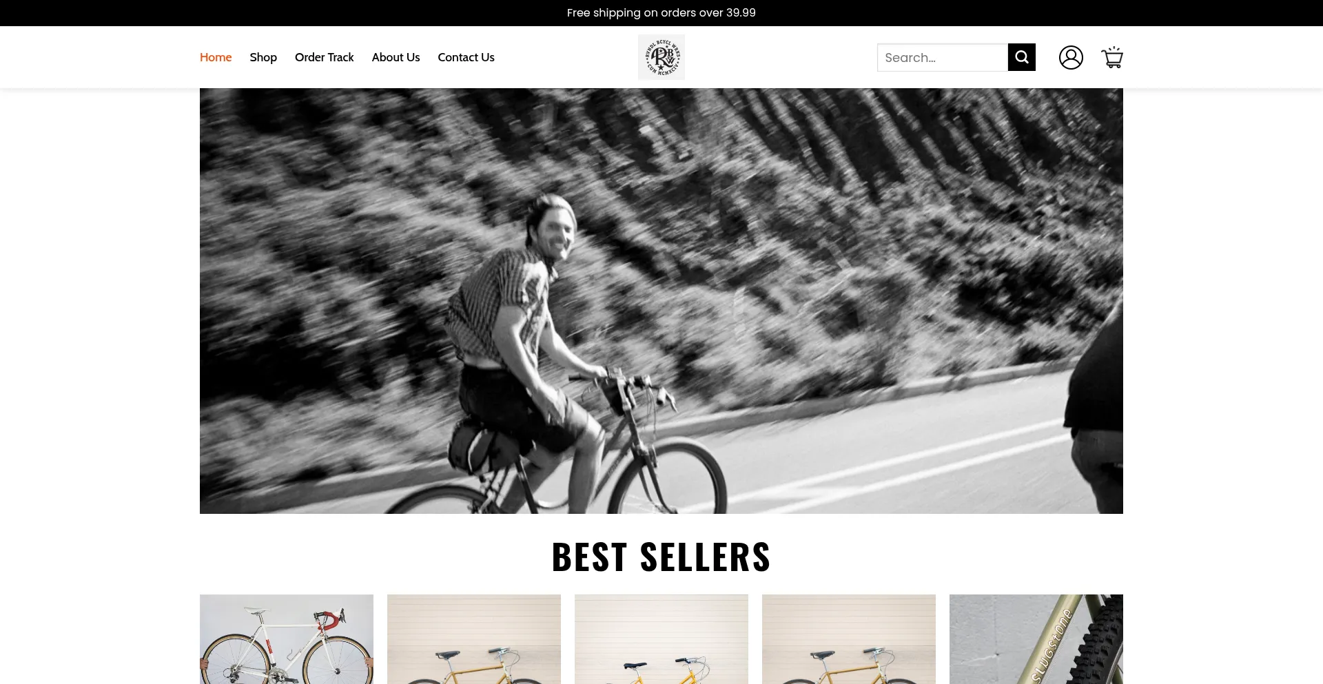Open the Slugstone frame closeup product
The height and width of the screenshot is (684, 1323).
1036,639
